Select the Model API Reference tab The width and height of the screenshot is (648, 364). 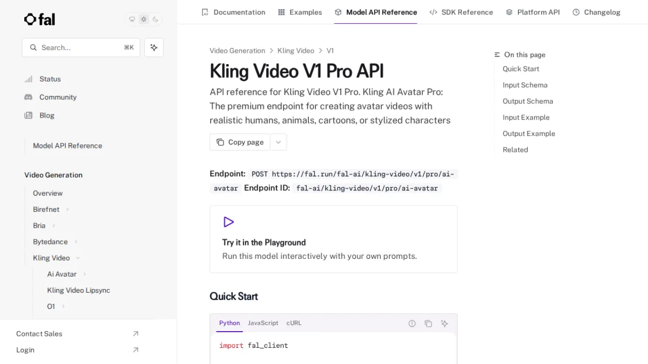click(x=376, y=12)
